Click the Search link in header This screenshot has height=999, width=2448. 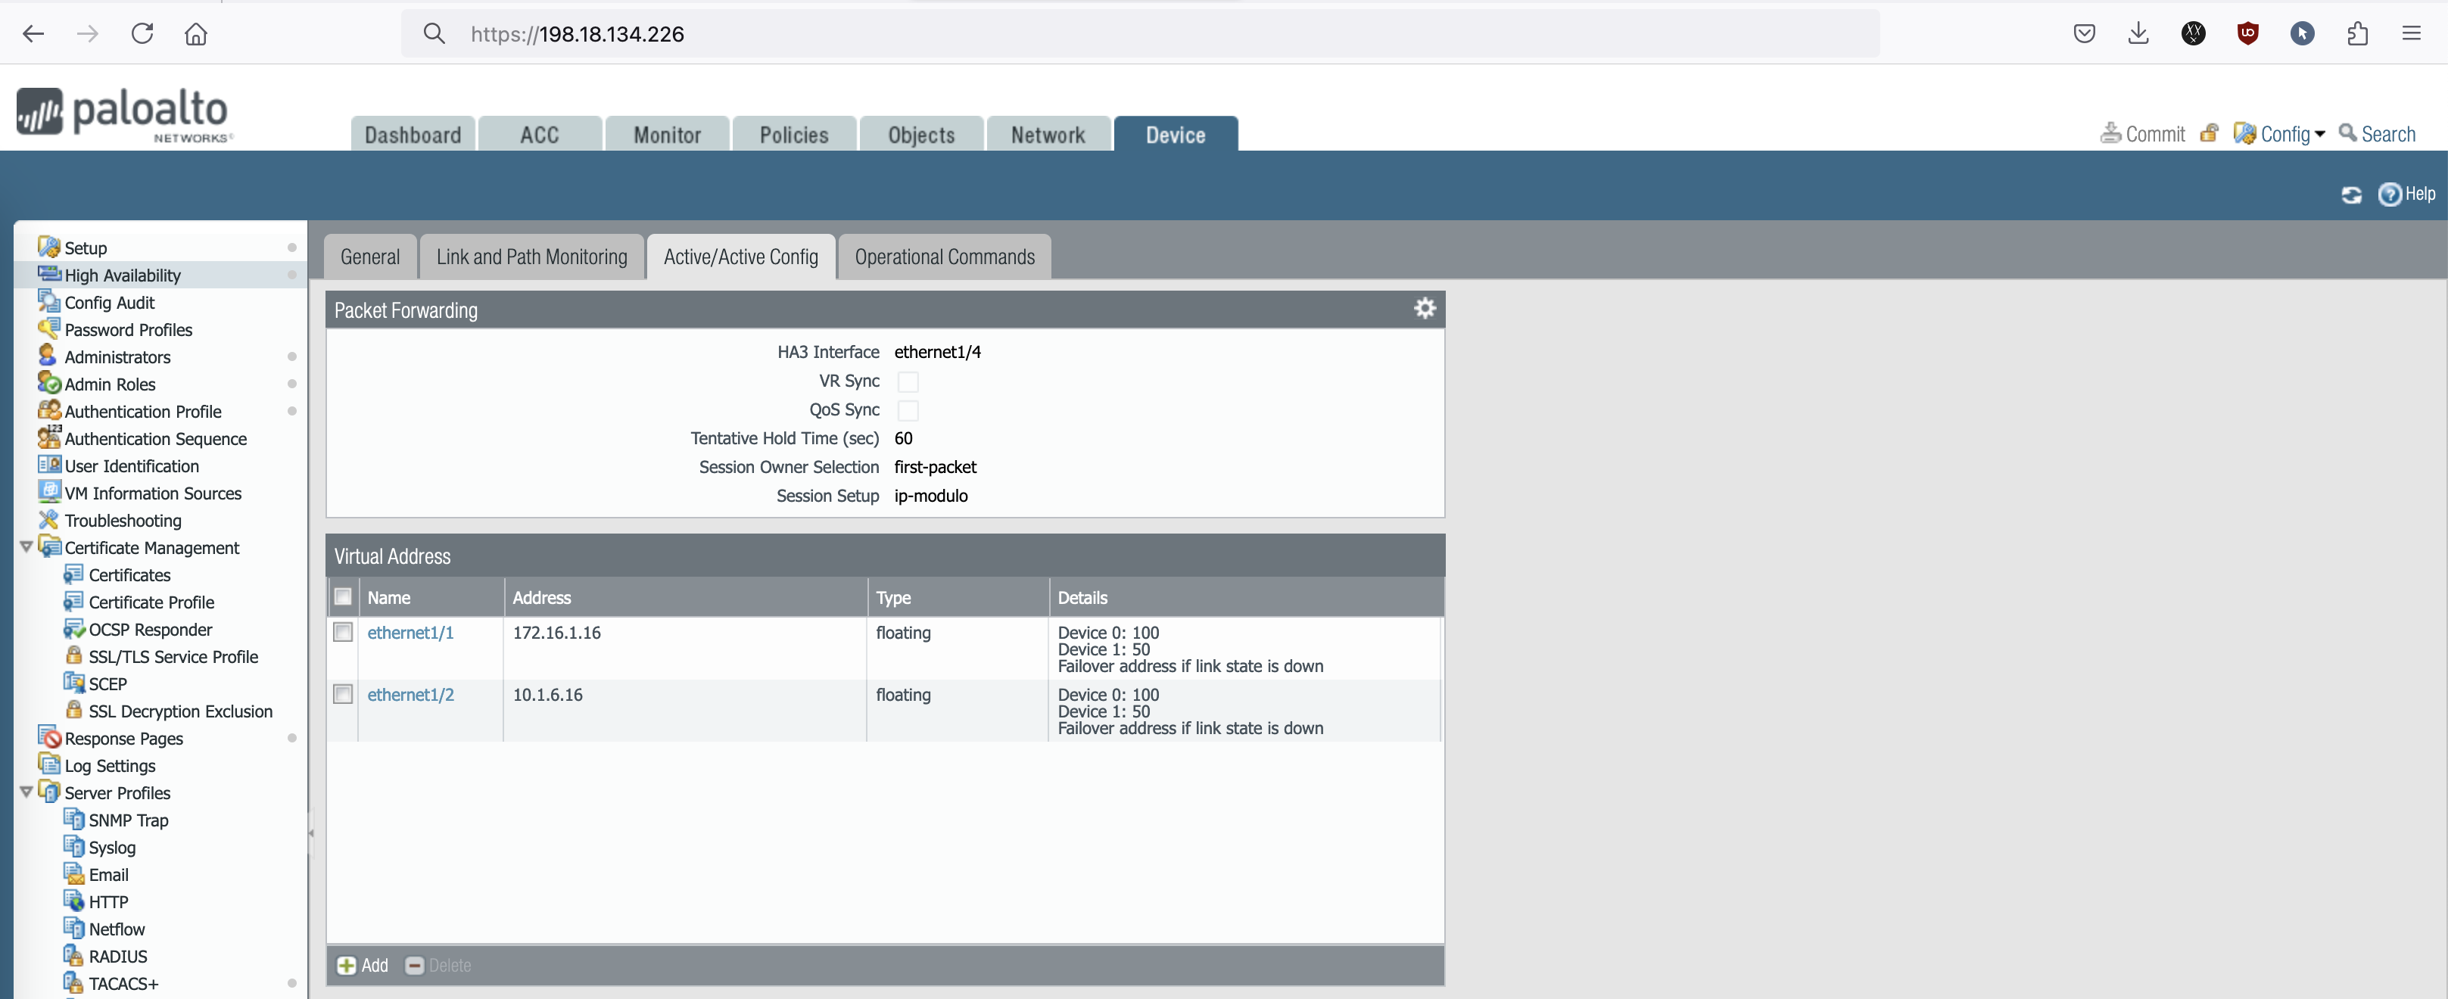click(x=2386, y=134)
